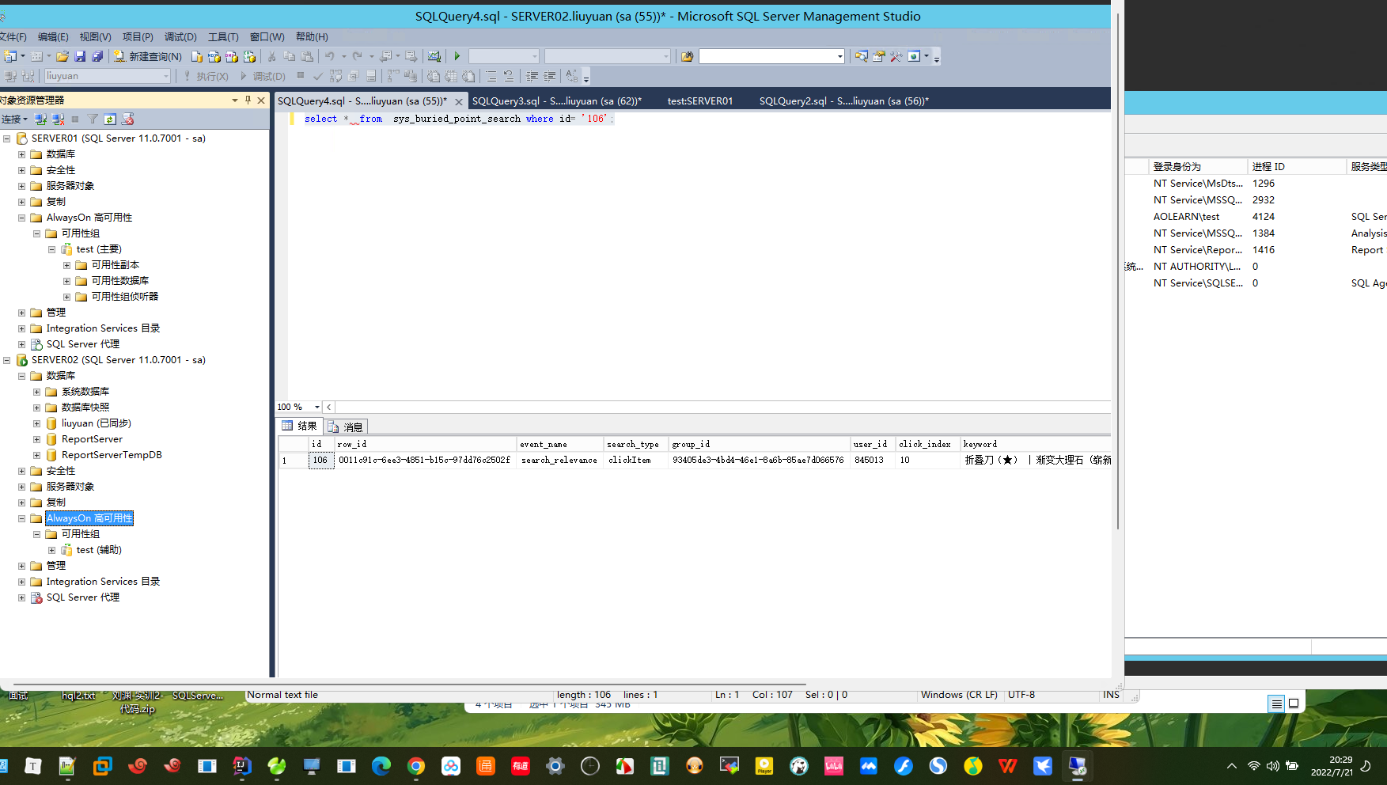The image size is (1387, 785).
Task: Expand the test (辅助) availability group
Action: click(51, 550)
